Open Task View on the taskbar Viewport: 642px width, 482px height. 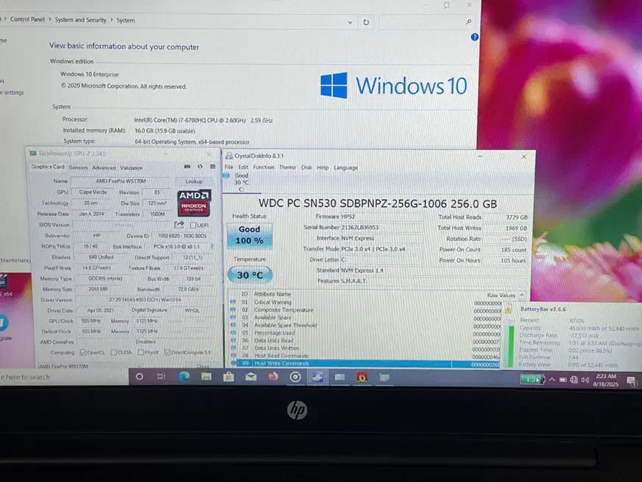[161, 377]
